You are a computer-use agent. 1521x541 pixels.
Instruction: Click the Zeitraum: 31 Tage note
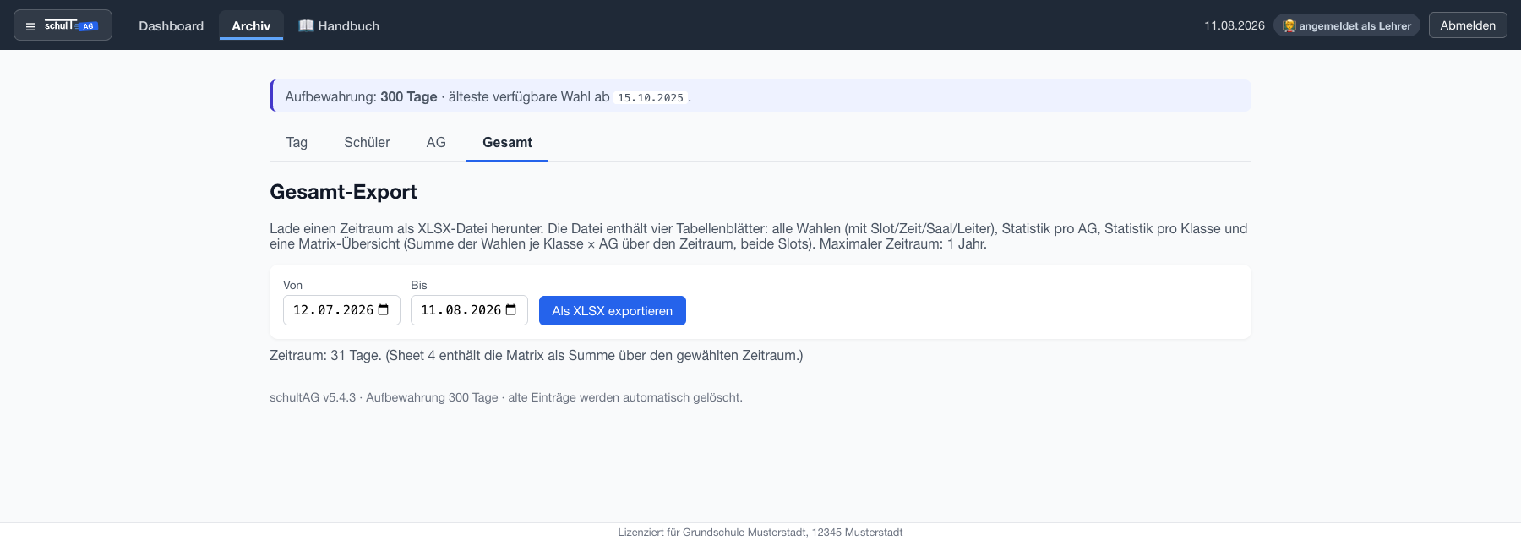(x=537, y=355)
